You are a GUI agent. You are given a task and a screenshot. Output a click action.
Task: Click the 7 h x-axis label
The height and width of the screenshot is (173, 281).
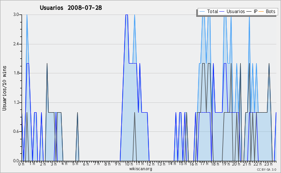pyautogui.click(x=96, y=164)
